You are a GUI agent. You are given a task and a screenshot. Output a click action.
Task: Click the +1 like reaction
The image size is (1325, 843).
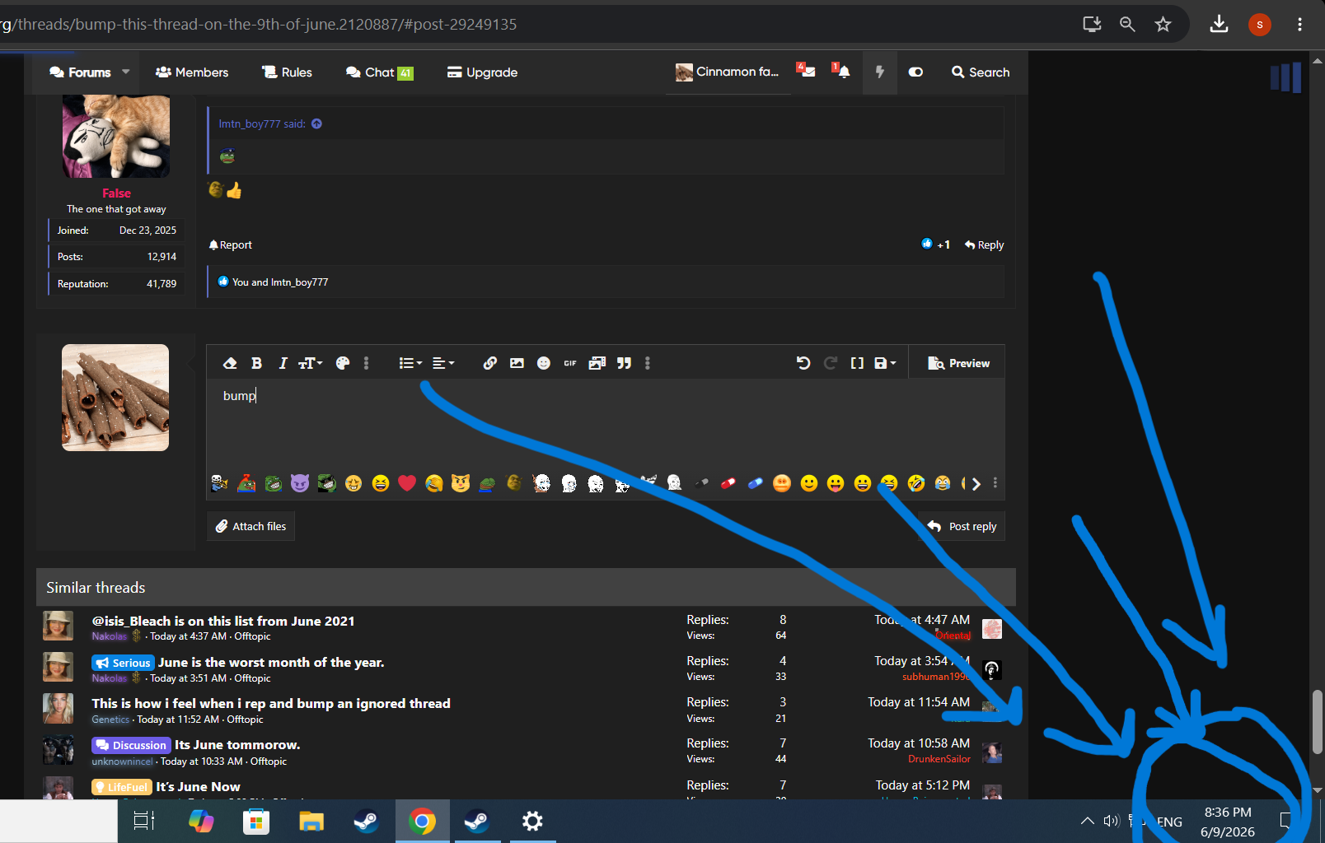coord(935,245)
